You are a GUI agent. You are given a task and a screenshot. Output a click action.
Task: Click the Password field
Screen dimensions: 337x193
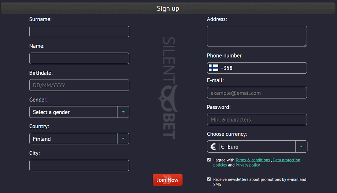(257, 119)
